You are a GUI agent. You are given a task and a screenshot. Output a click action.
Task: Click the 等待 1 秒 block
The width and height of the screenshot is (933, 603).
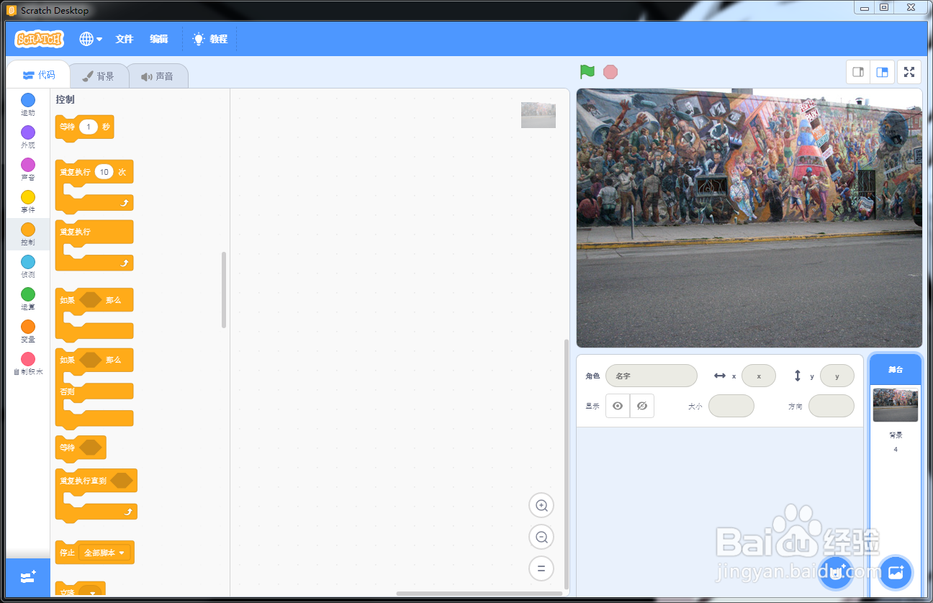coord(84,127)
